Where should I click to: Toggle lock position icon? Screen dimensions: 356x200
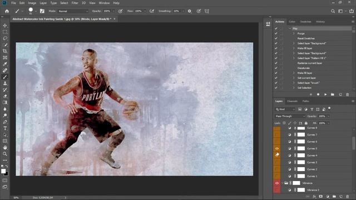(x=295, y=123)
